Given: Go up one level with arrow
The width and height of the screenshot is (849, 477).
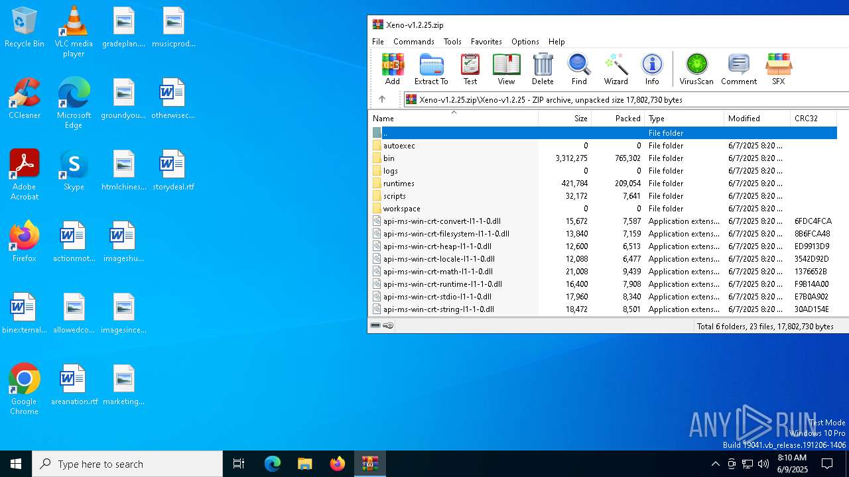Looking at the screenshot, I should click(382, 99).
